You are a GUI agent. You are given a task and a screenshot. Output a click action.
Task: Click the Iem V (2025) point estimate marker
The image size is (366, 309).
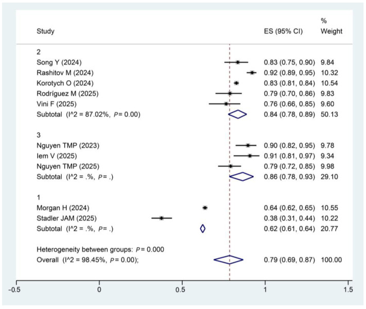coord(250,156)
